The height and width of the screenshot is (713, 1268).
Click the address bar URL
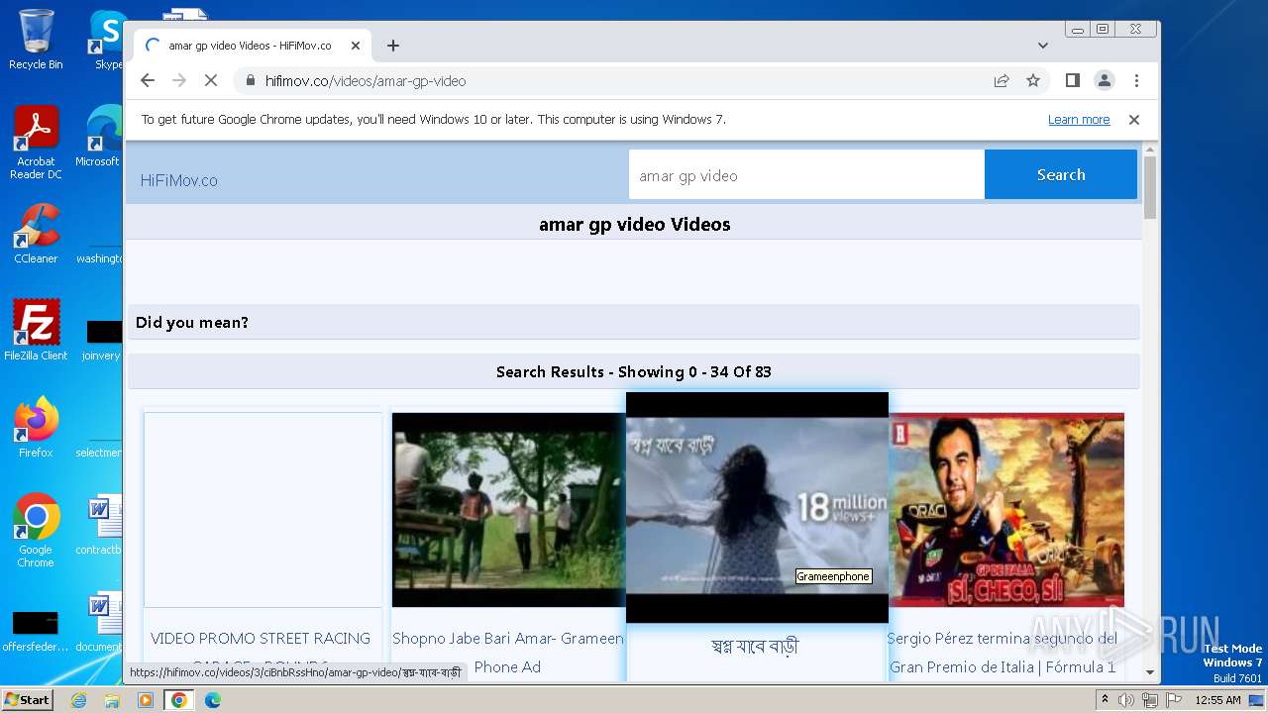[366, 81]
